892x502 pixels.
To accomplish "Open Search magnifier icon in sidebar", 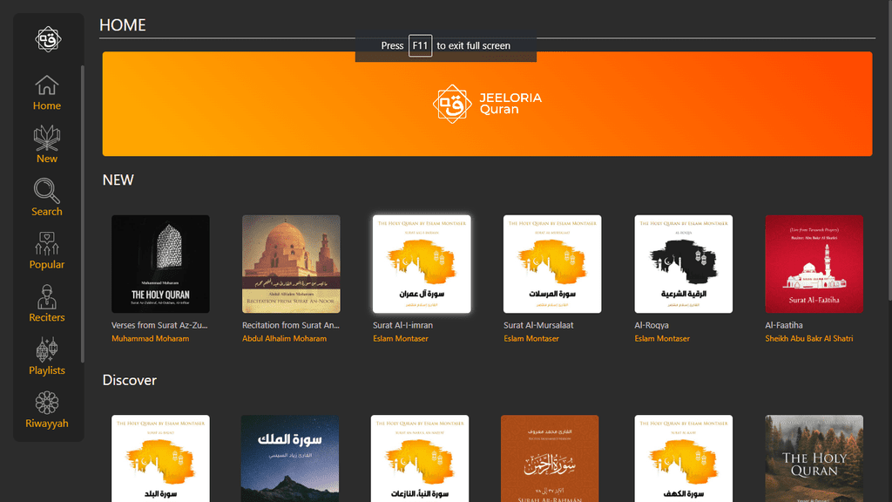I will 47,191.
